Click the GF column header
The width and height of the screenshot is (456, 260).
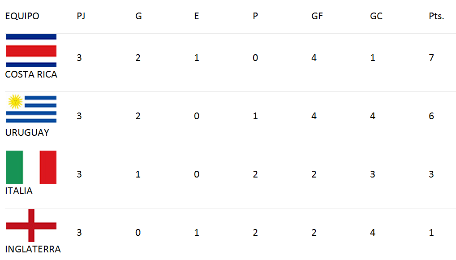pos(317,16)
